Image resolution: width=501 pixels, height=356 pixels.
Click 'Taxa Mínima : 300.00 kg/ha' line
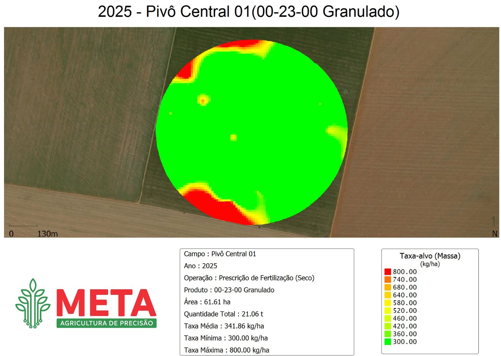[x=226, y=338]
